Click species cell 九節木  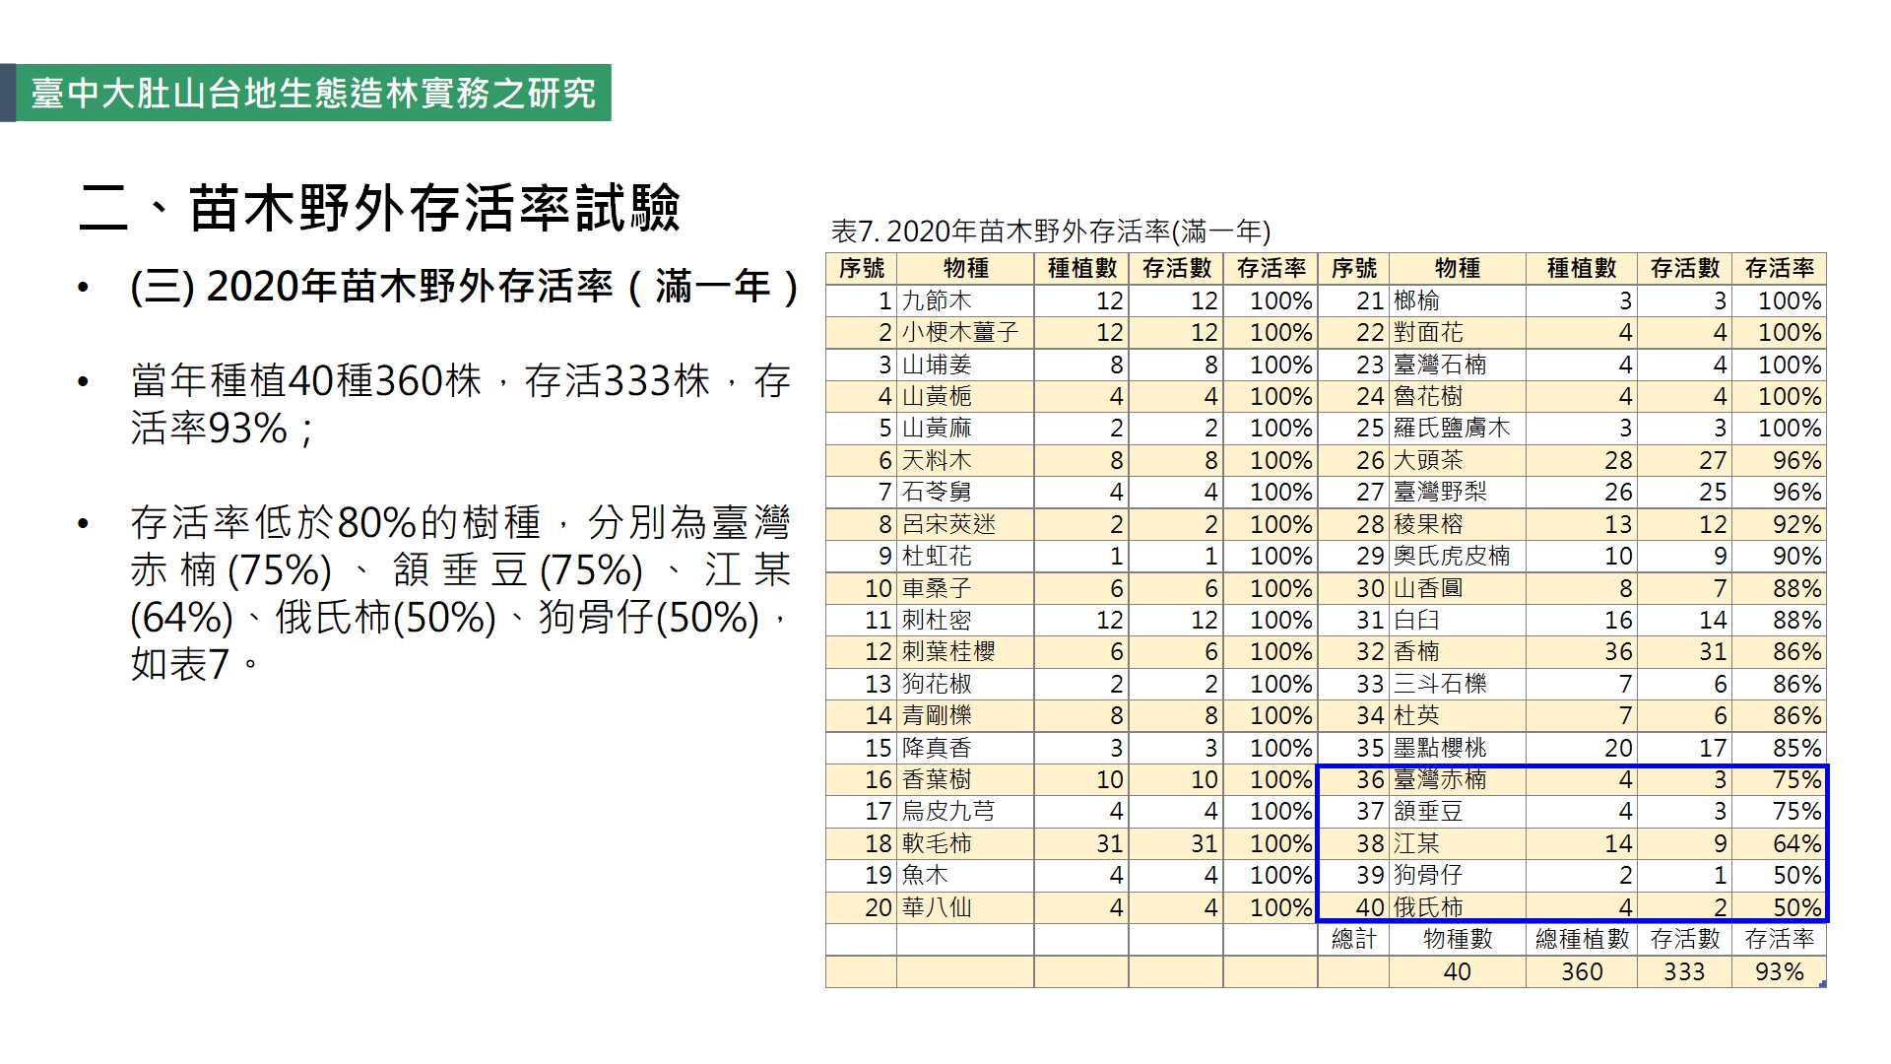965,300
